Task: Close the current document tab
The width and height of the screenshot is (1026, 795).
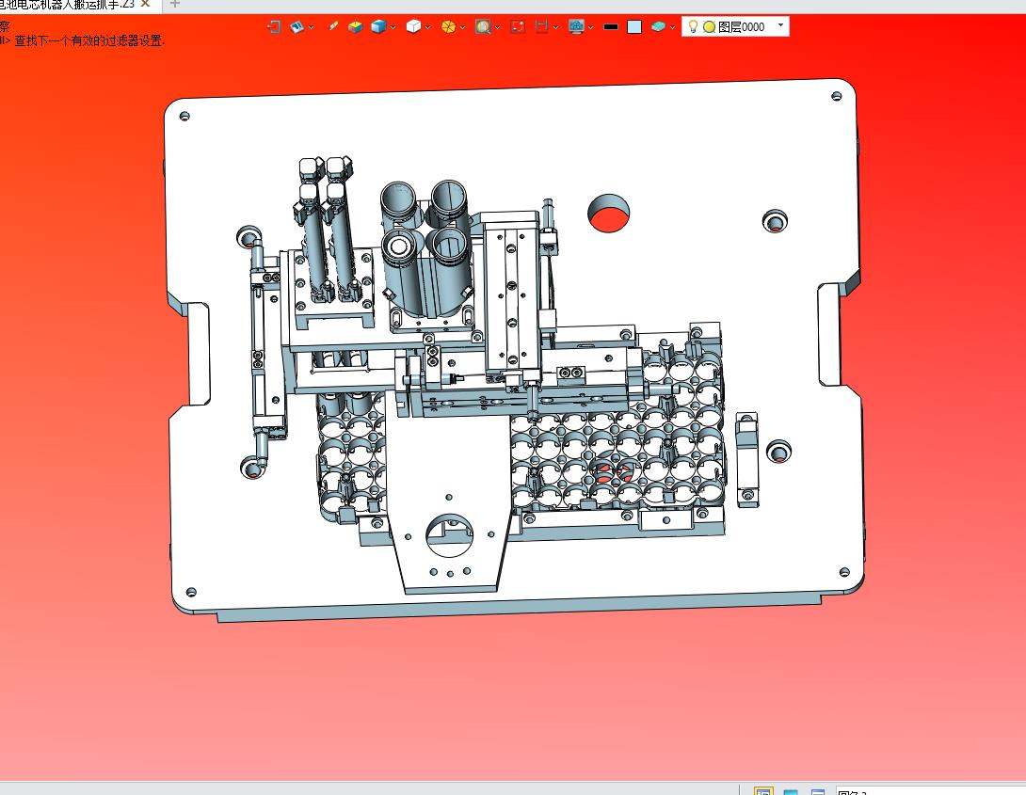Action: (x=145, y=4)
